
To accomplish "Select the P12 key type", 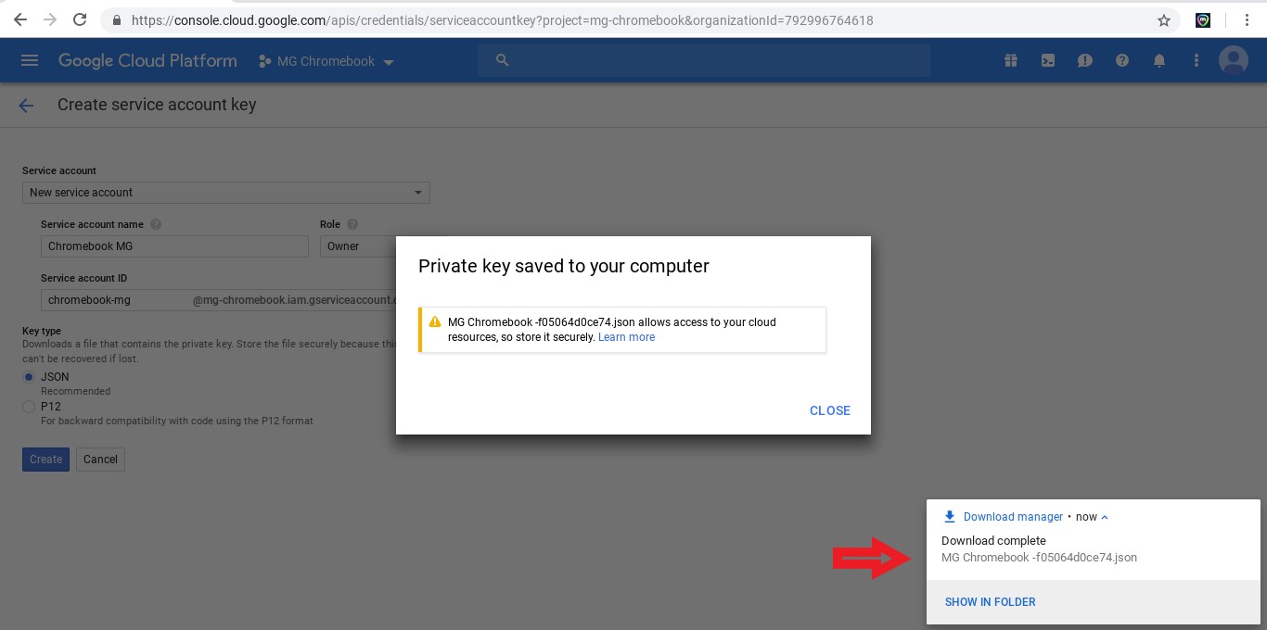I will pos(29,407).
